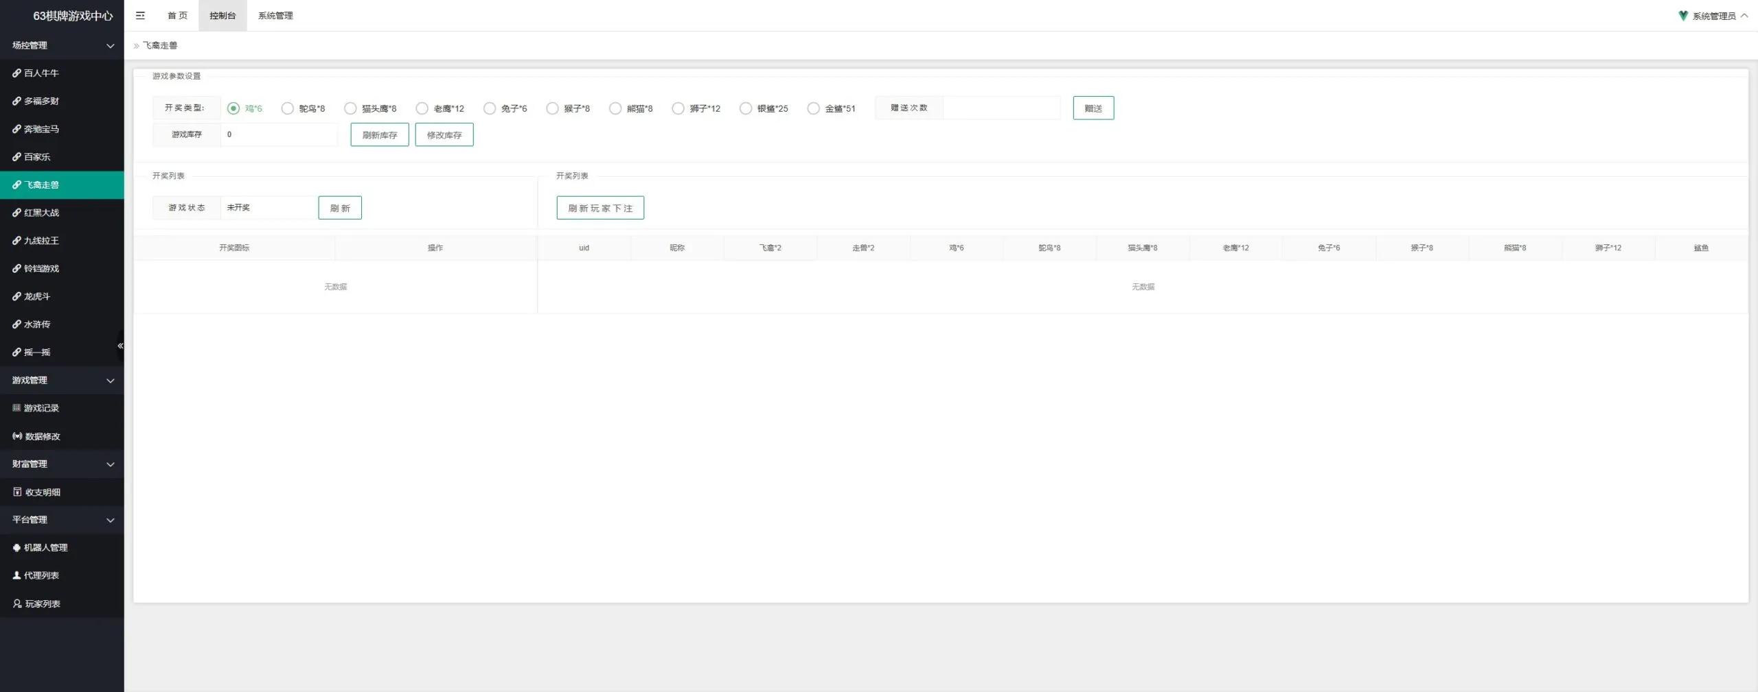Click the 刷新玩家下注 button

pyautogui.click(x=600, y=208)
